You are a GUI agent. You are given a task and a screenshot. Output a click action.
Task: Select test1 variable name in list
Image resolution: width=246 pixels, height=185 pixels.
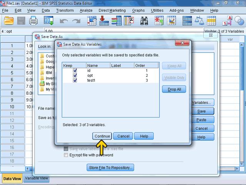91,80
